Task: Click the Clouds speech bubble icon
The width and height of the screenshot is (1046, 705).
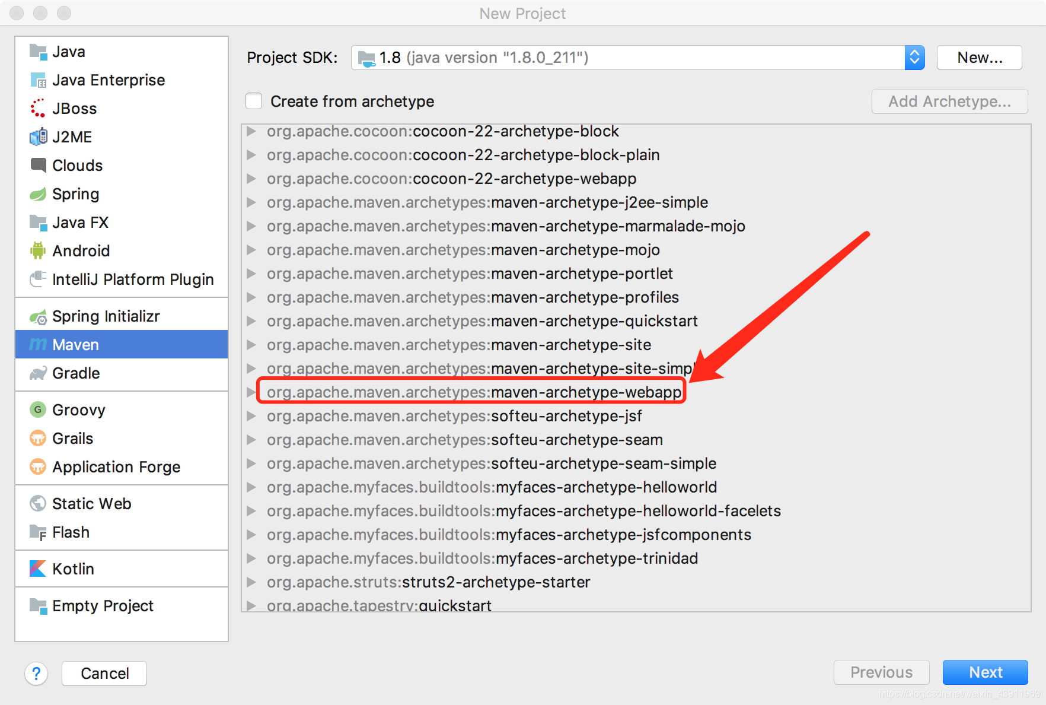Action: [38, 166]
